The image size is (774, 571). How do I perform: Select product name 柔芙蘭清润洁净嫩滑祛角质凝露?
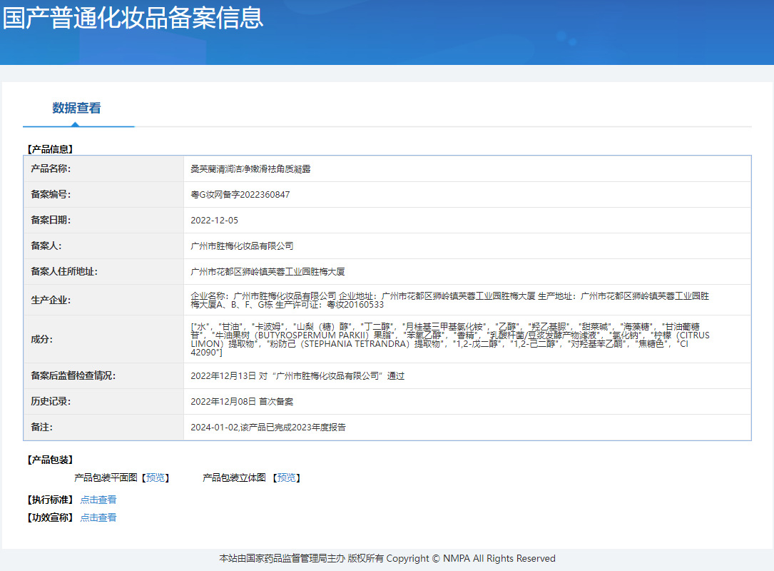[251, 169]
